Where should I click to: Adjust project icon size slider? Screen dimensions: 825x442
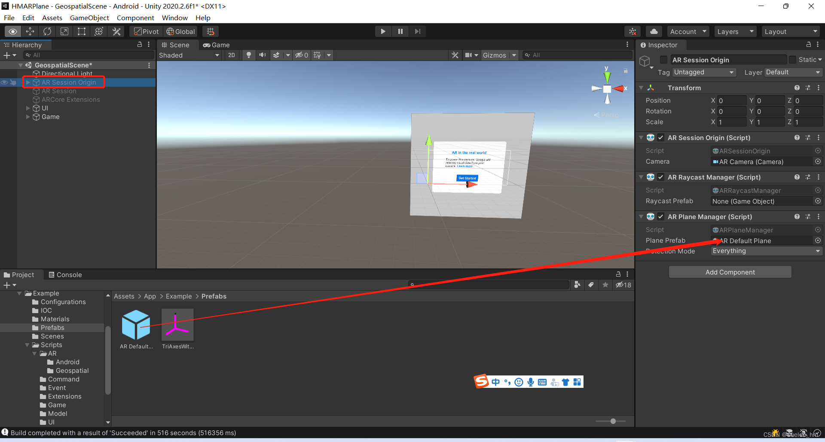click(613, 421)
